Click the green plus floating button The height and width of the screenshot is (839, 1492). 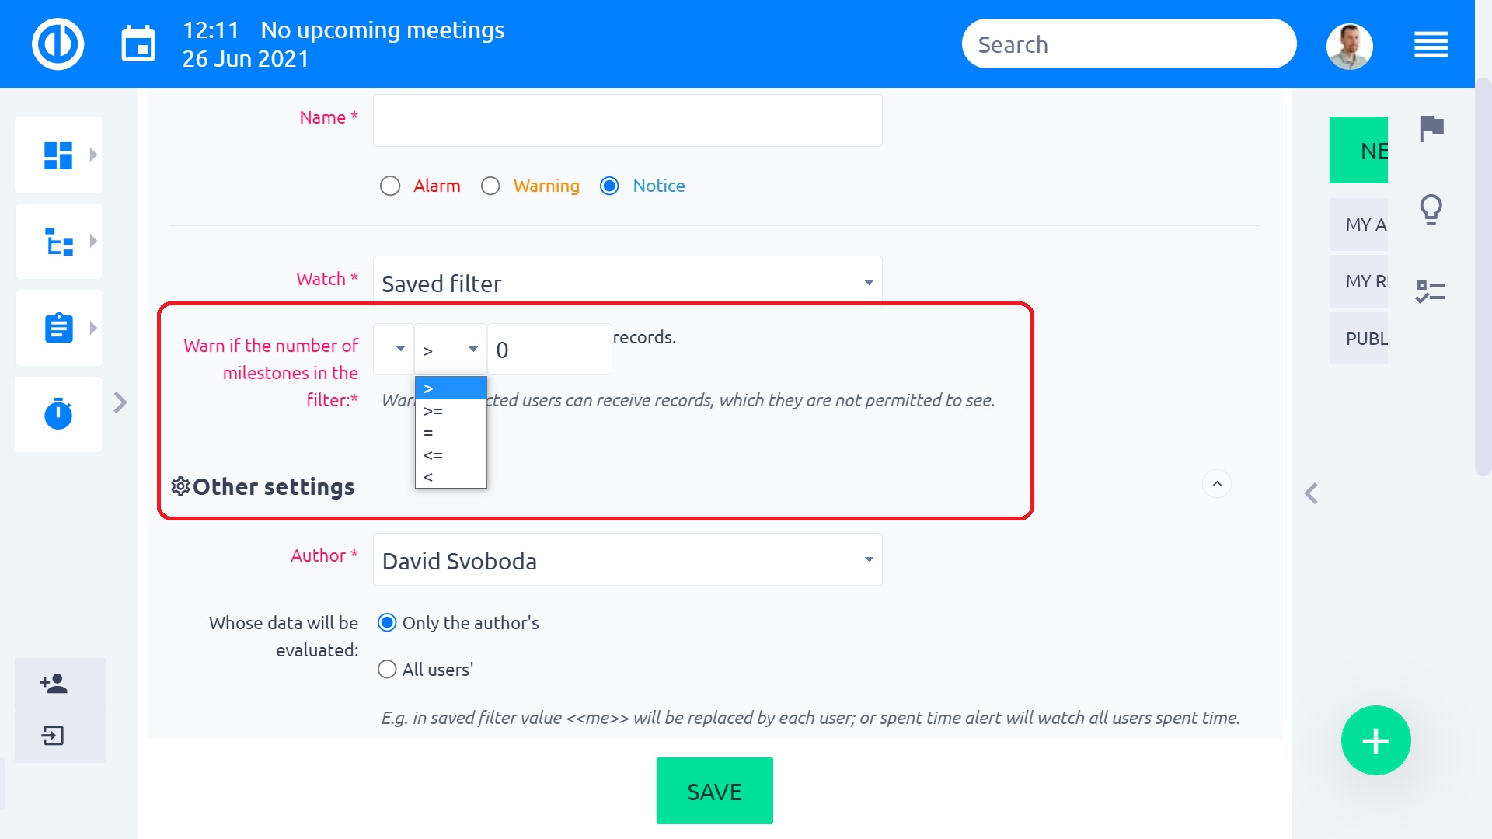1376,740
